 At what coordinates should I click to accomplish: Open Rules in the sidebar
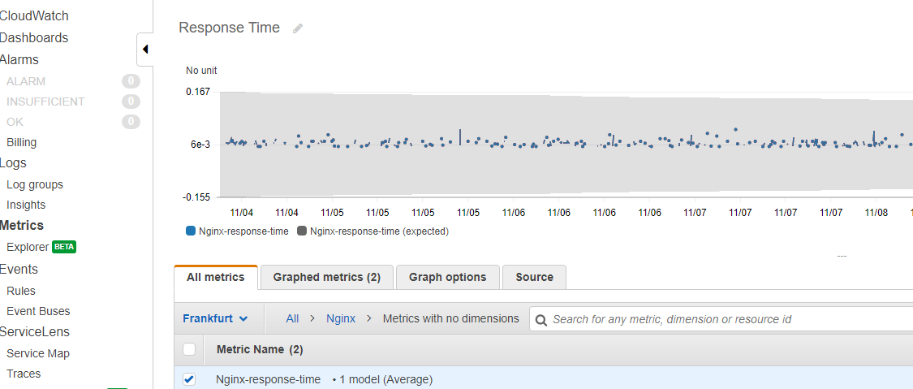tap(21, 291)
